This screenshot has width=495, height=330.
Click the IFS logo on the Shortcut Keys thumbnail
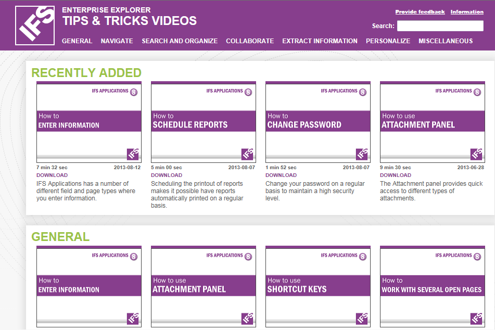[x=362, y=319]
